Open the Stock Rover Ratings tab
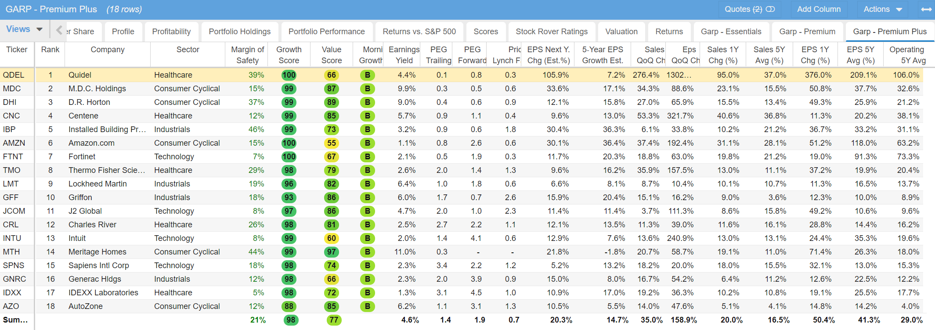Screen dimensions: 935x330 pyautogui.click(x=552, y=32)
